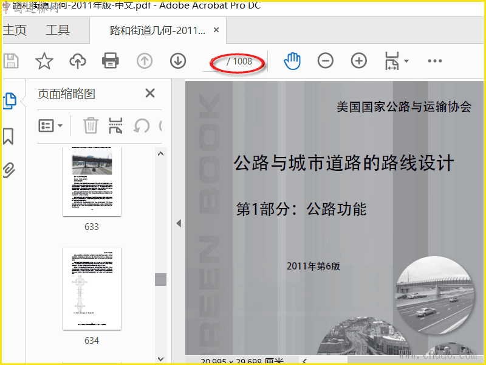This screenshot has height=365, width=486.
Task: Click the insert/extract pages icon
Action: tap(115, 126)
